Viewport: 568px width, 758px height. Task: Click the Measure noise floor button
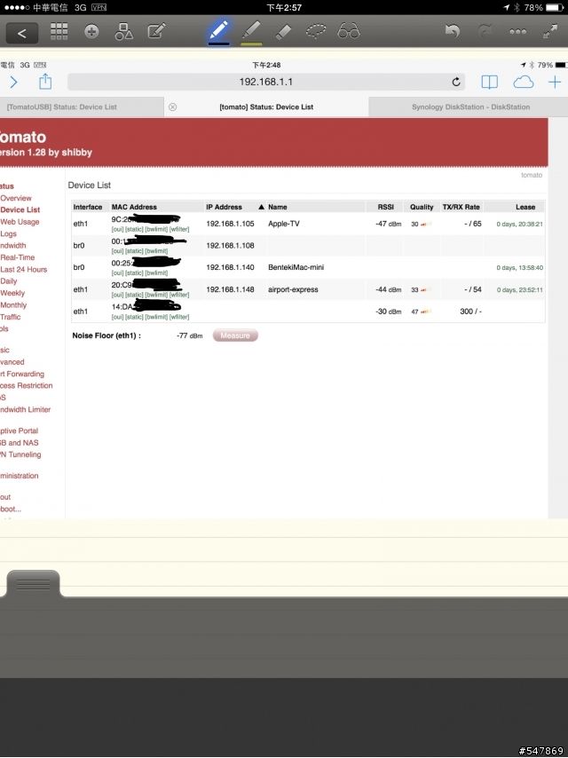pos(235,336)
